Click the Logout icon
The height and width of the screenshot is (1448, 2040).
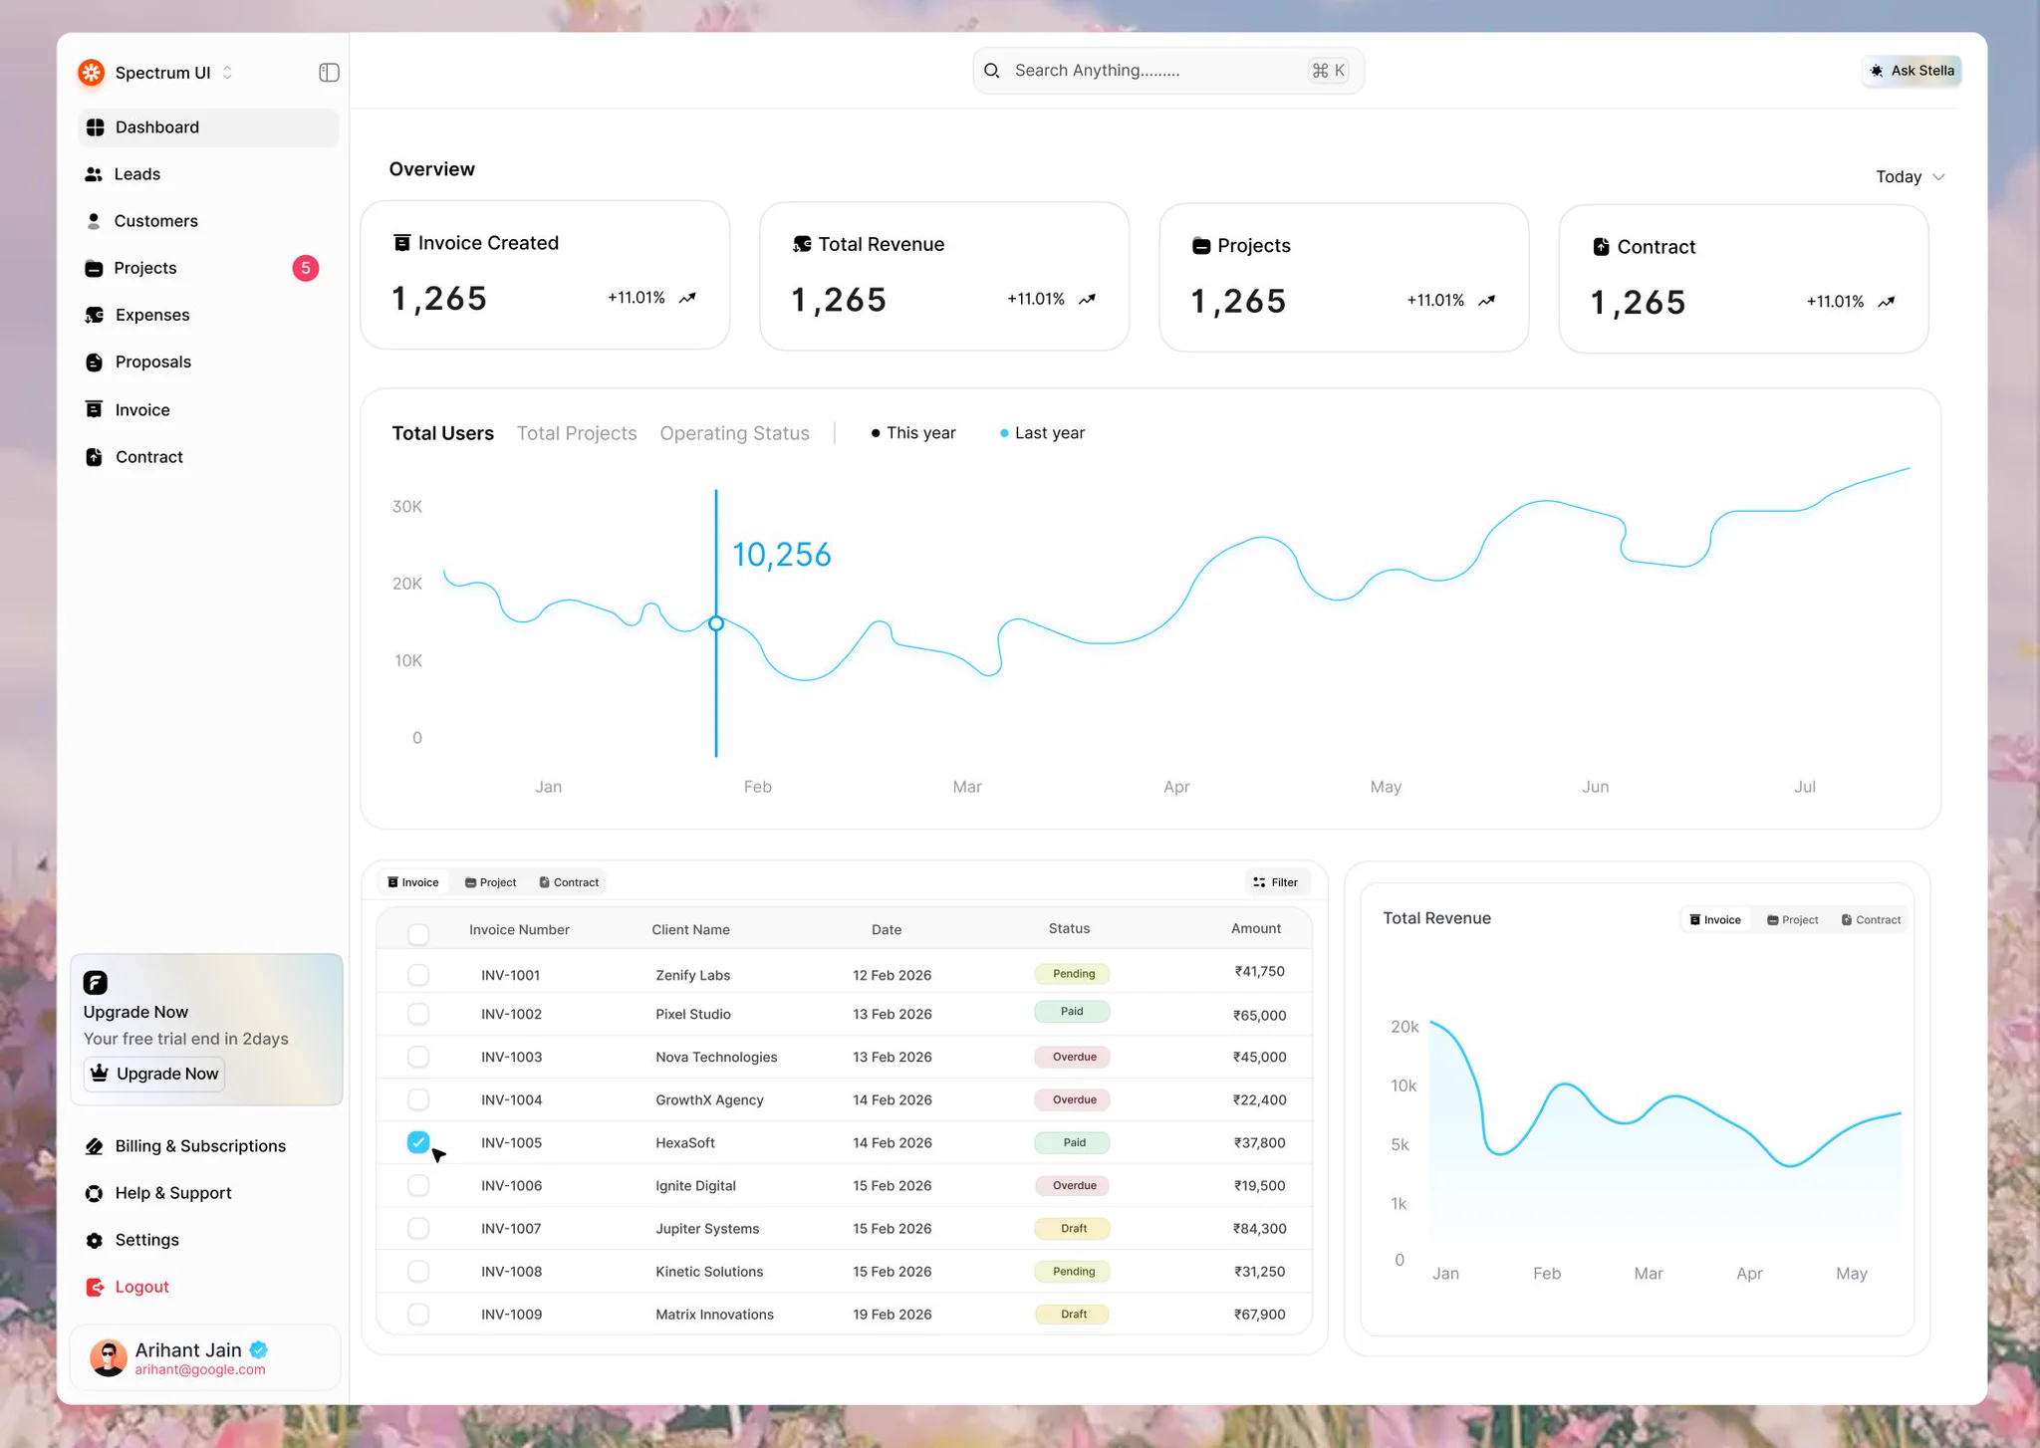click(x=95, y=1287)
